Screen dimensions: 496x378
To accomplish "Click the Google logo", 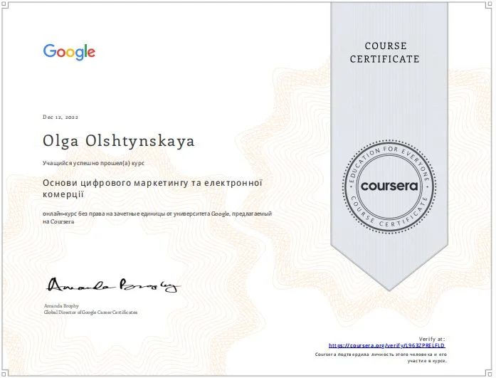I will click(69, 52).
